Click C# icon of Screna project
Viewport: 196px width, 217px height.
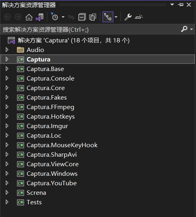(x=20, y=193)
